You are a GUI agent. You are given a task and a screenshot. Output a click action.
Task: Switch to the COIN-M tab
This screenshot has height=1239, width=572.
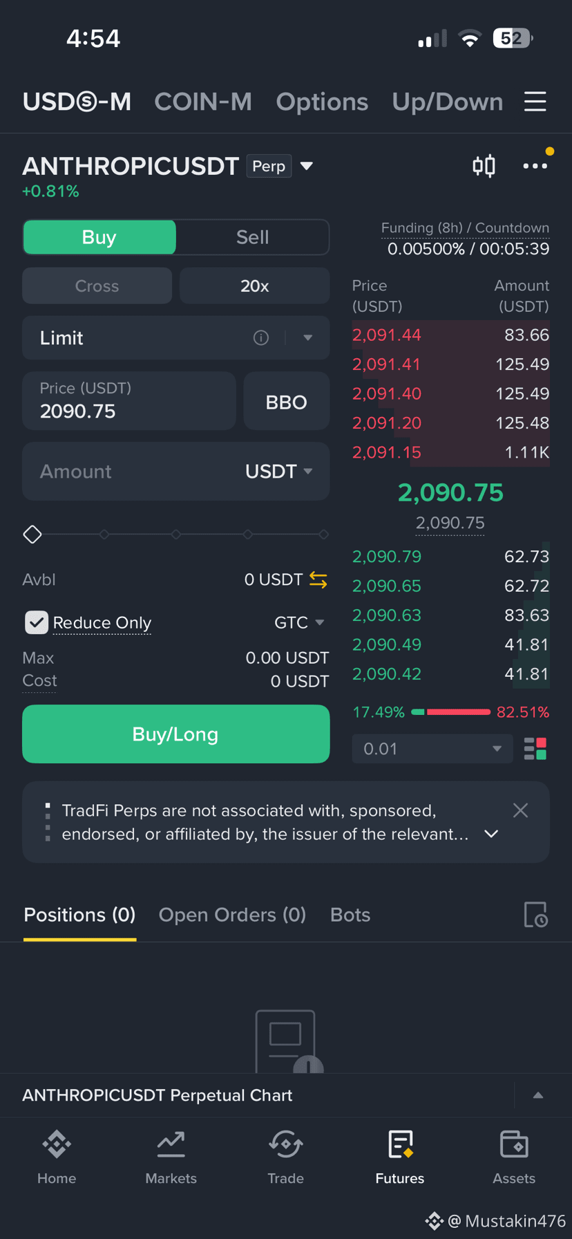click(203, 102)
